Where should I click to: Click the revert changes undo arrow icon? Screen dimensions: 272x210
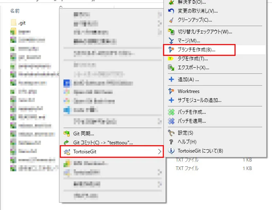coord(171,11)
